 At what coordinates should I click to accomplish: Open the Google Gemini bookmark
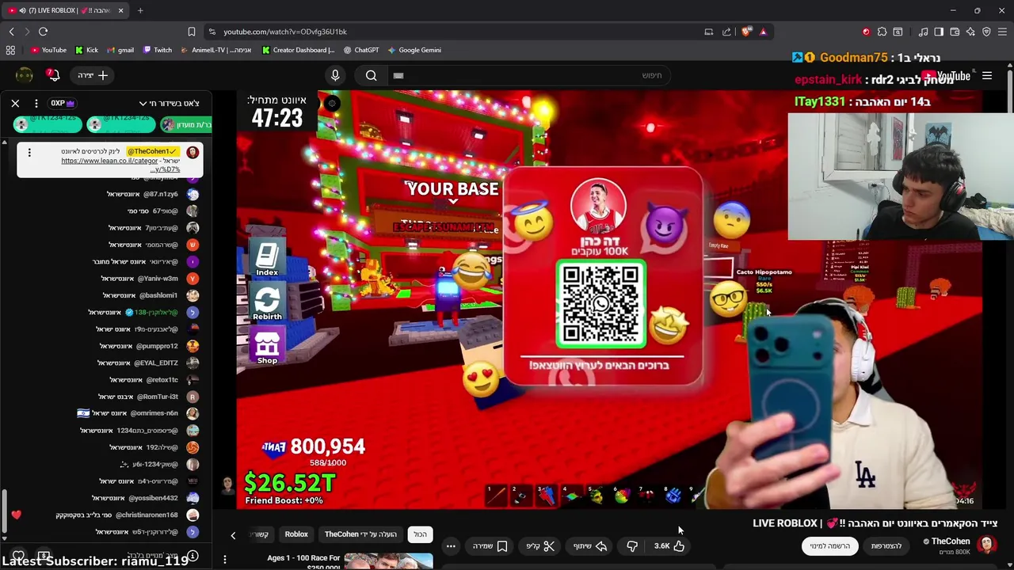click(414, 50)
